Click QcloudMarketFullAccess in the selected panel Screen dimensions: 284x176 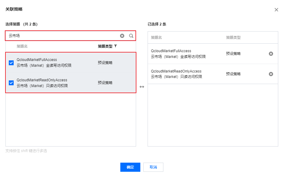pos(171,51)
